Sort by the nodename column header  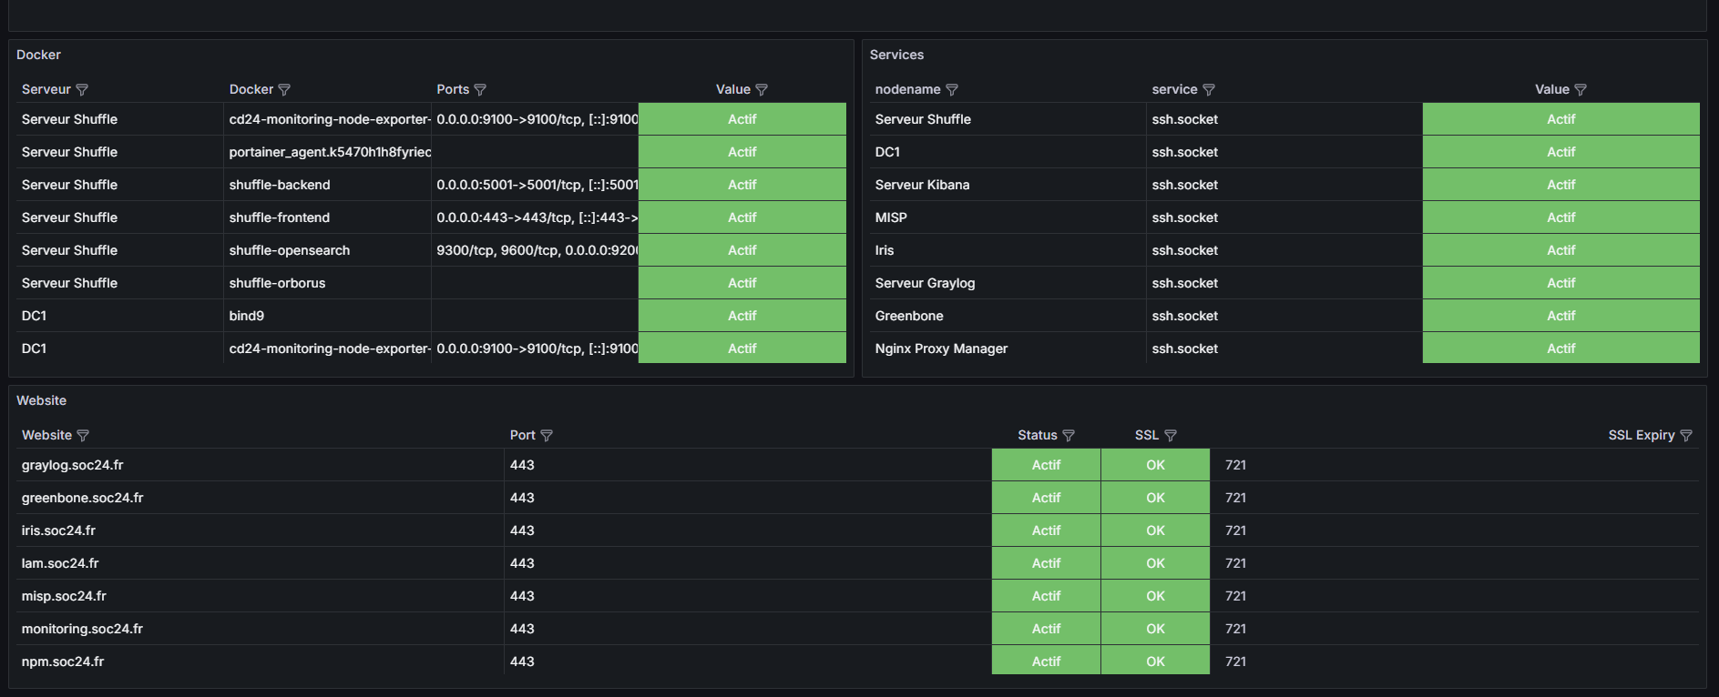pyautogui.click(x=907, y=89)
